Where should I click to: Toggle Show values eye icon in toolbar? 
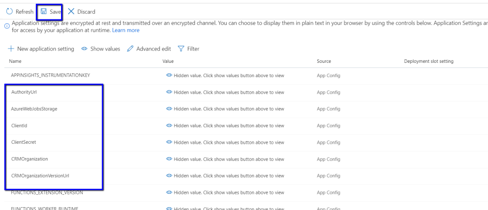[x=84, y=49]
